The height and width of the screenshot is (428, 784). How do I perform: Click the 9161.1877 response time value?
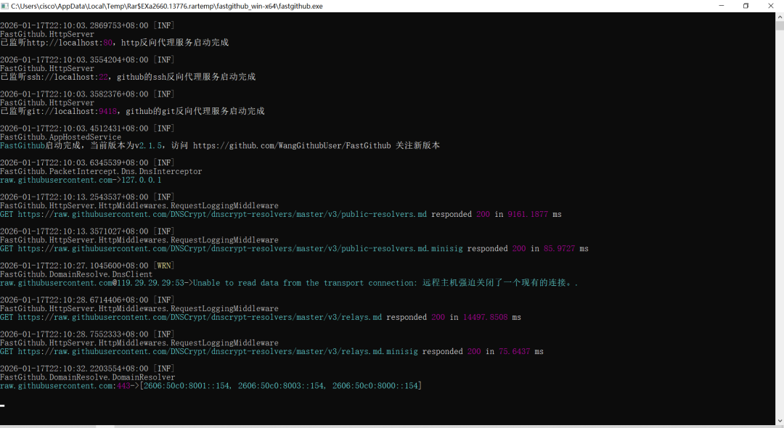[x=528, y=214]
